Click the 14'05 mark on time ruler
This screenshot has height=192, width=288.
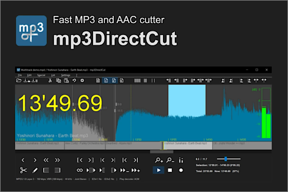point(242,140)
